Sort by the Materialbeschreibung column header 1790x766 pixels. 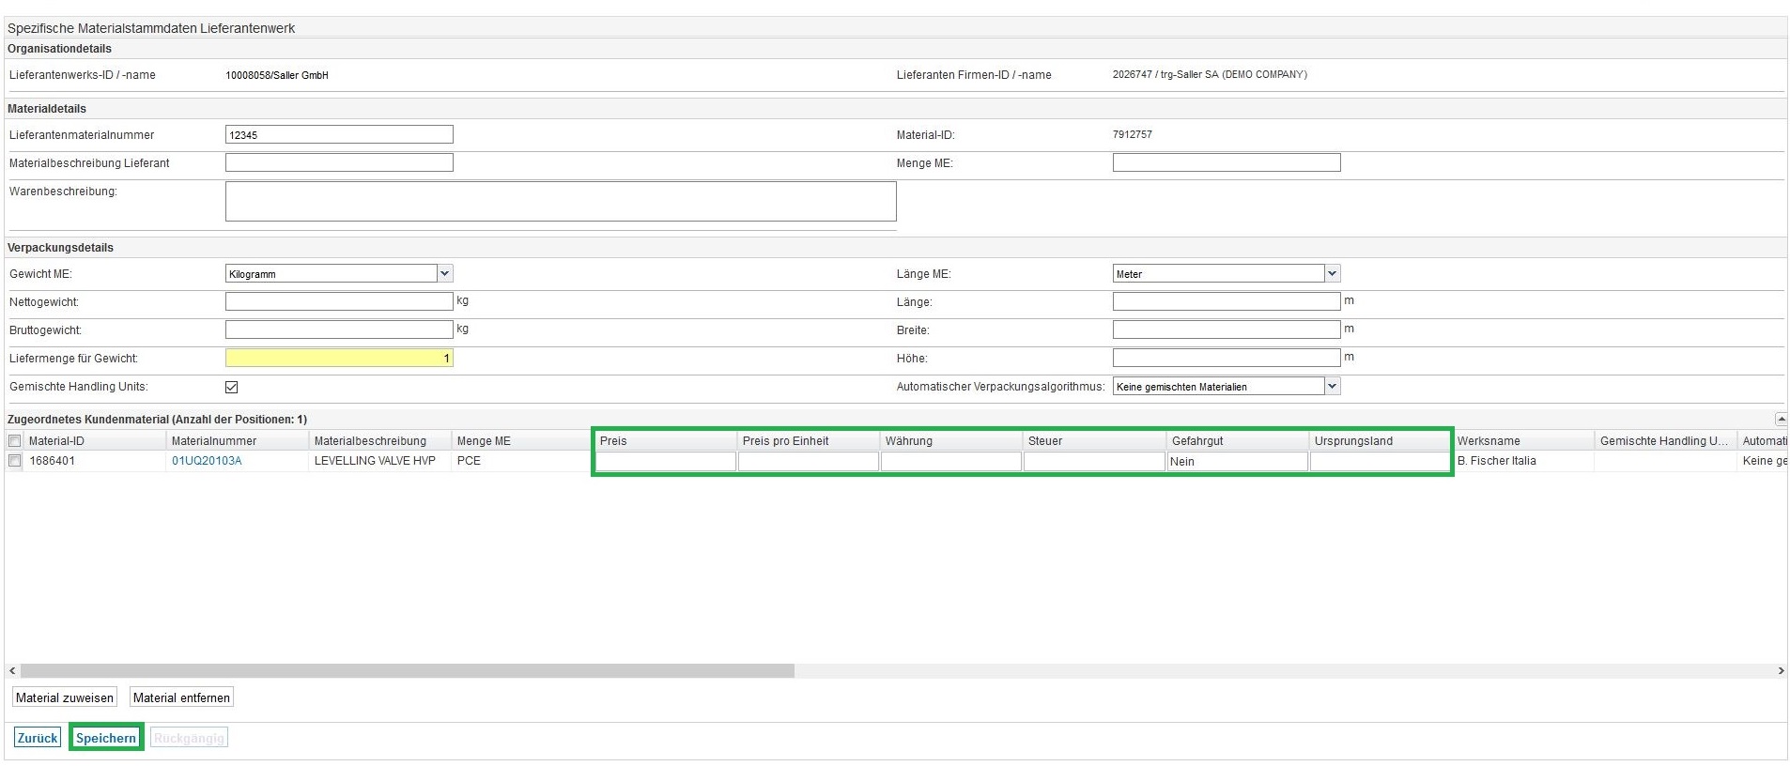tap(380, 441)
